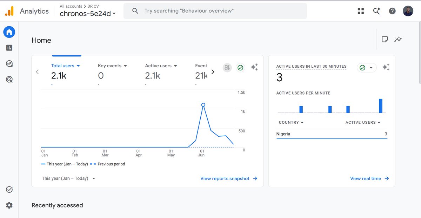Image resolution: width=421 pixels, height=218 pixels.
Task: Open the This year date range dropdown
Action: click(69, 178)
